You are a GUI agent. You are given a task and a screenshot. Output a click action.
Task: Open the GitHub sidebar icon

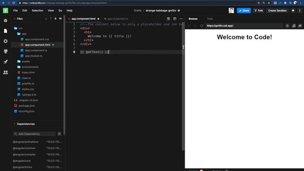pyautogui.click(x=5, y=51)
